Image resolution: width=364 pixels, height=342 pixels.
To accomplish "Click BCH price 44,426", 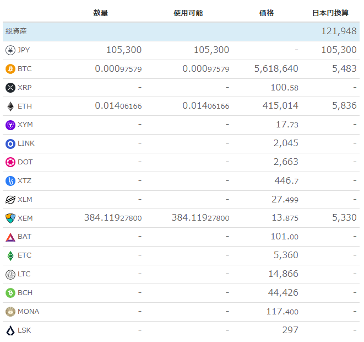I will (x=283, y=293).
